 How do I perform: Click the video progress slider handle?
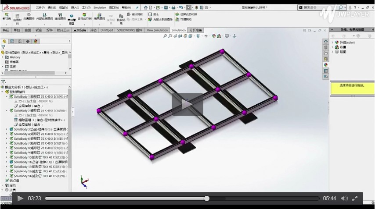pos(206,198)
